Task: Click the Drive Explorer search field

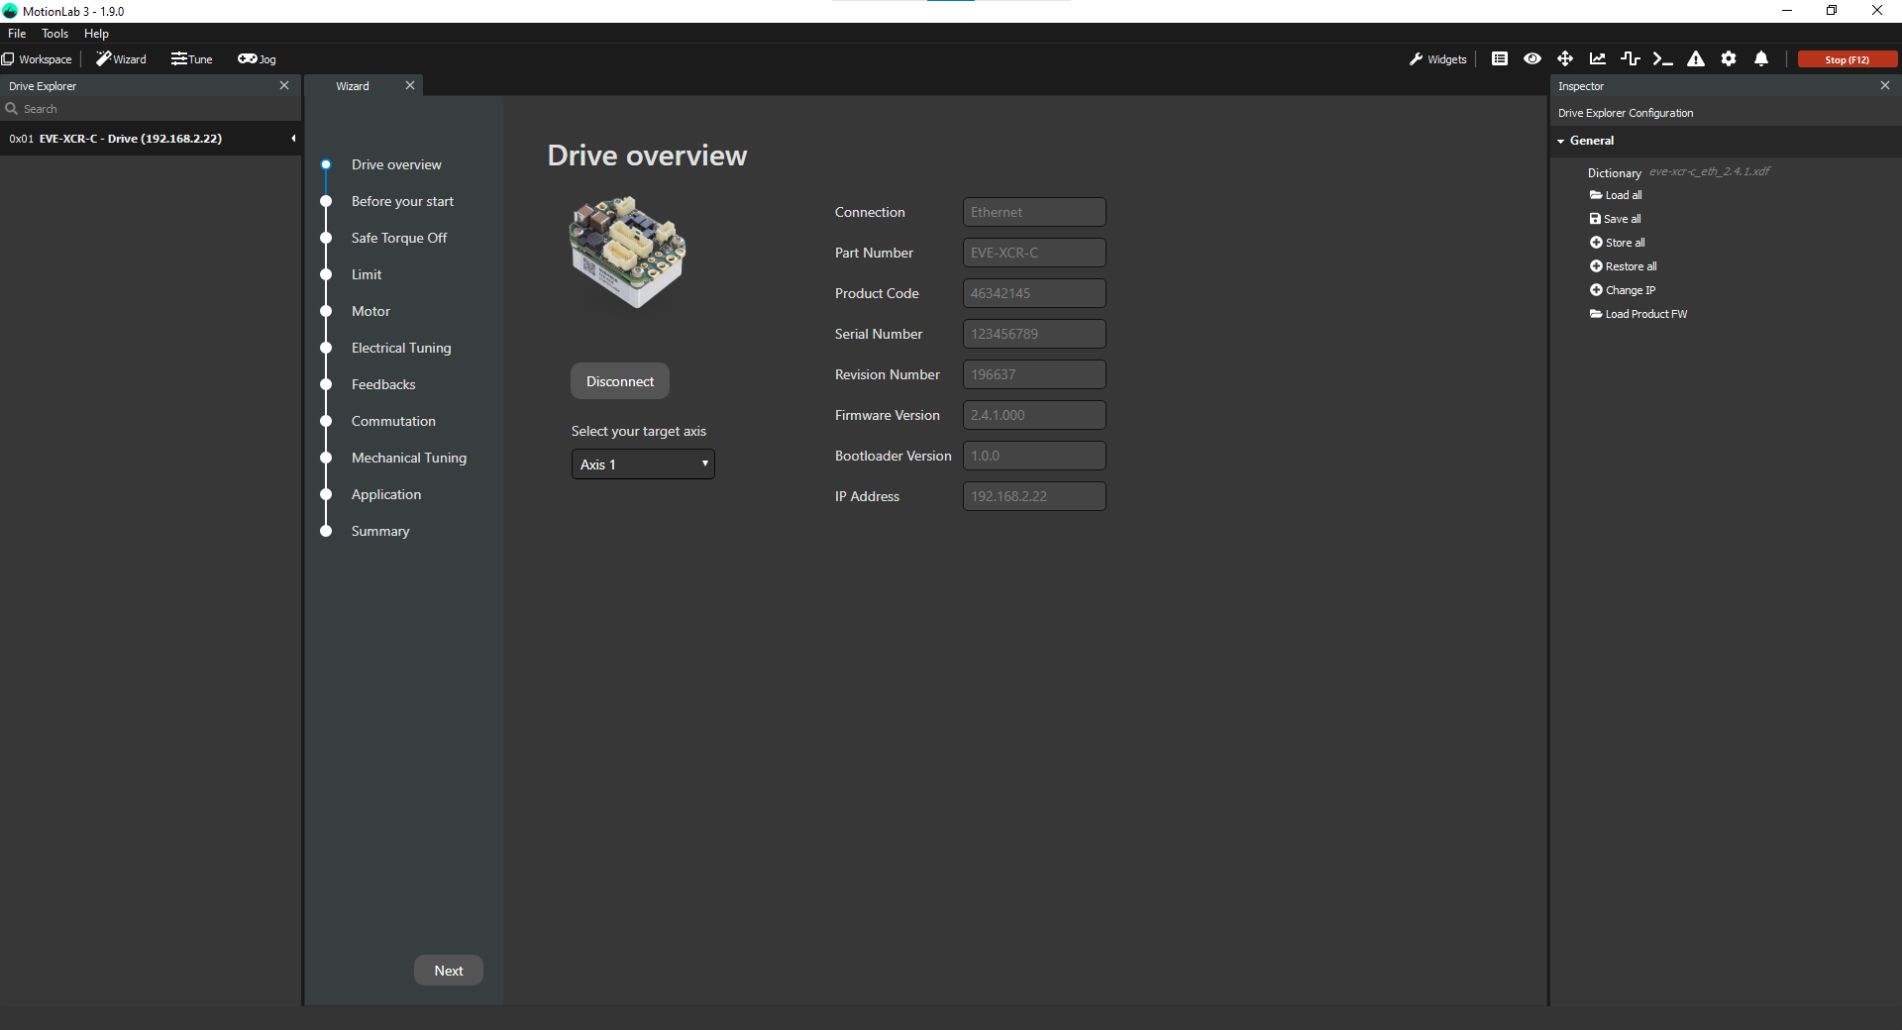Action: pos(149,109)
